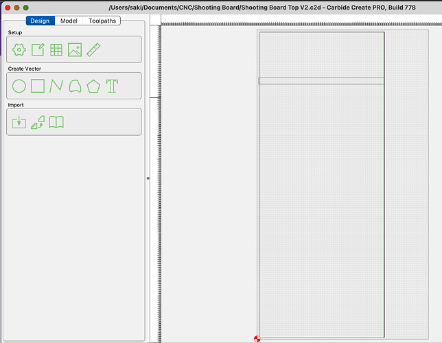Switch to the Design tab
The width and height of the screenshot is (442, 343).
click(x=40, y=21)
